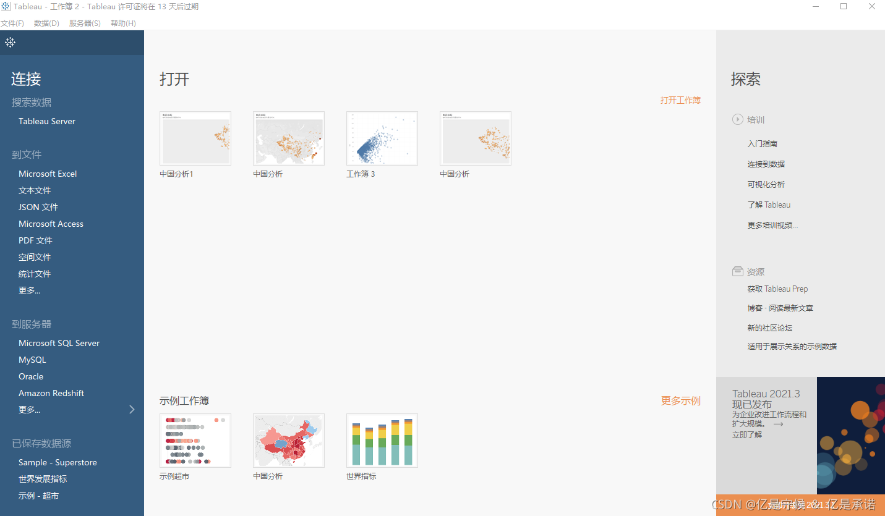Open 示例 - 超市 saved data source
The image size is (885, 516).
point(39,496)
